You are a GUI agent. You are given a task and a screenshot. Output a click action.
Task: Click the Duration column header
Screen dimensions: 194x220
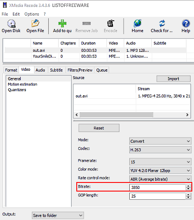tap(93, 43)
